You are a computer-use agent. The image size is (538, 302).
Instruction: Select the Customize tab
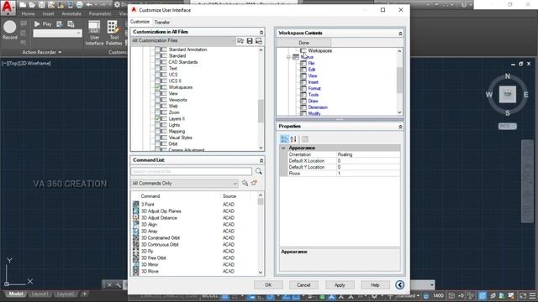tap(140, 22)
